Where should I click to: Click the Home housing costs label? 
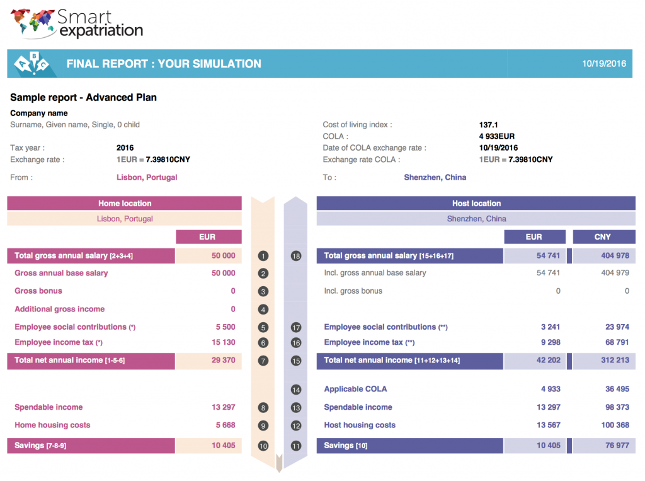tap(52, 425)
